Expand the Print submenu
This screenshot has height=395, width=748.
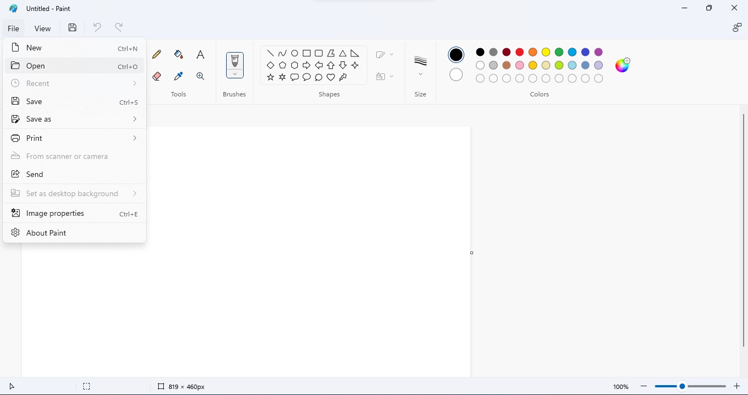tap(74, 138)
